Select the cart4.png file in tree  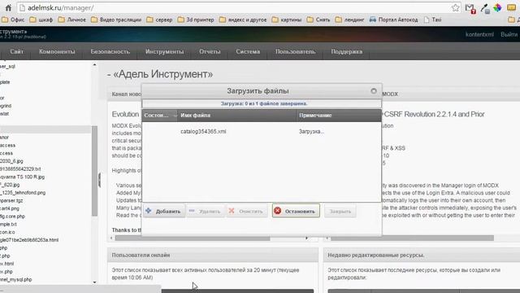coord(10,208)
